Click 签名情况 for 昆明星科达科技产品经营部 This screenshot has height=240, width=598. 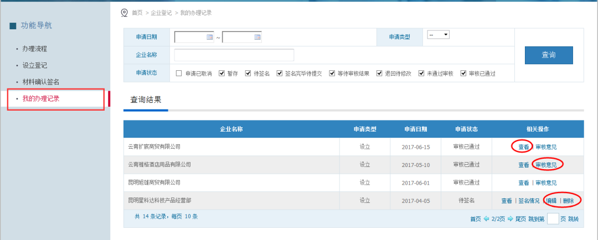click(529, 201)
